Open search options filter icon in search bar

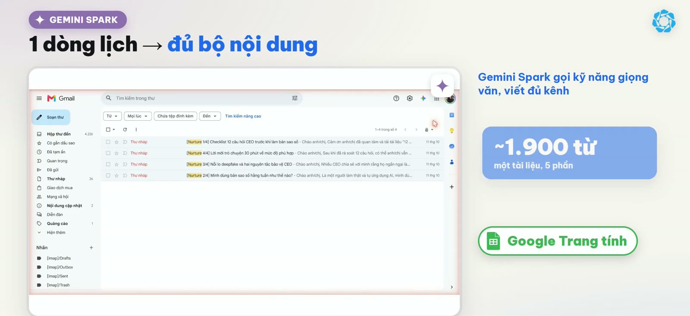pos(295,98)
